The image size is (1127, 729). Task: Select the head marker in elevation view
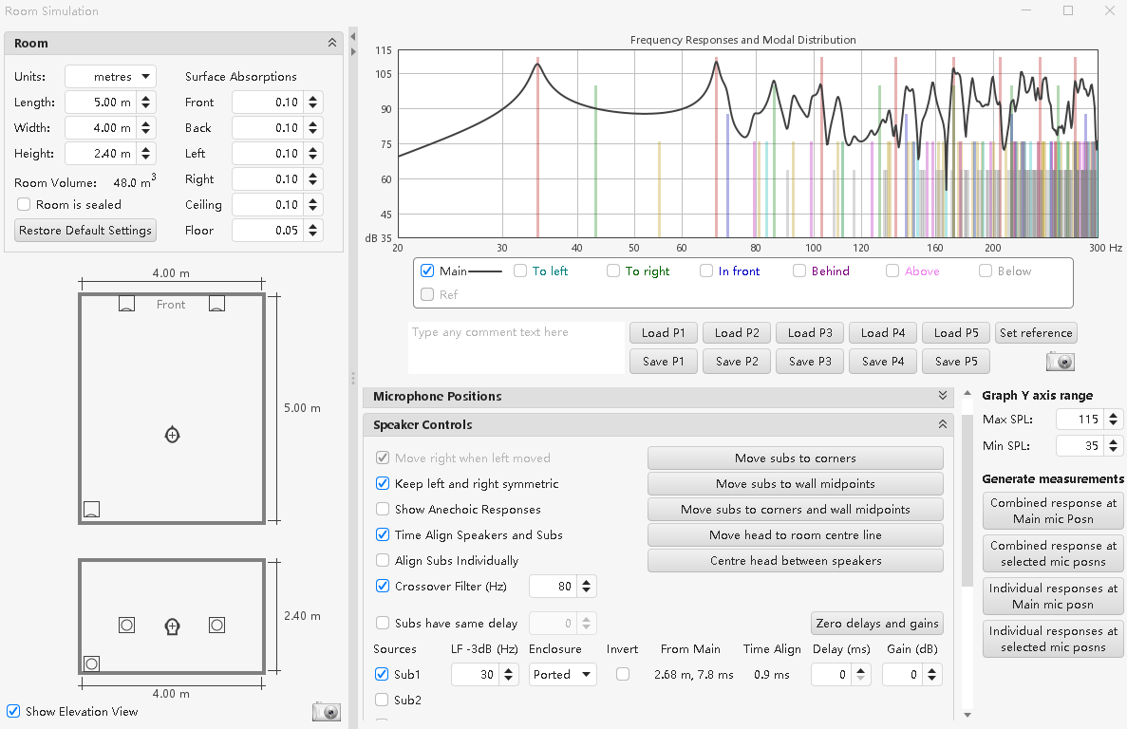point(173,626)
